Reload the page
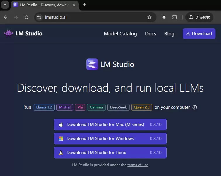221x176 pixels. coord(27,17)
